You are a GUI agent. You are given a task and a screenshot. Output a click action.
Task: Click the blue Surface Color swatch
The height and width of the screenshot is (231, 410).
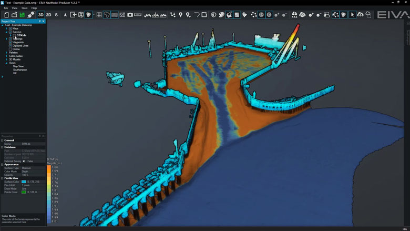coord(24,182)
